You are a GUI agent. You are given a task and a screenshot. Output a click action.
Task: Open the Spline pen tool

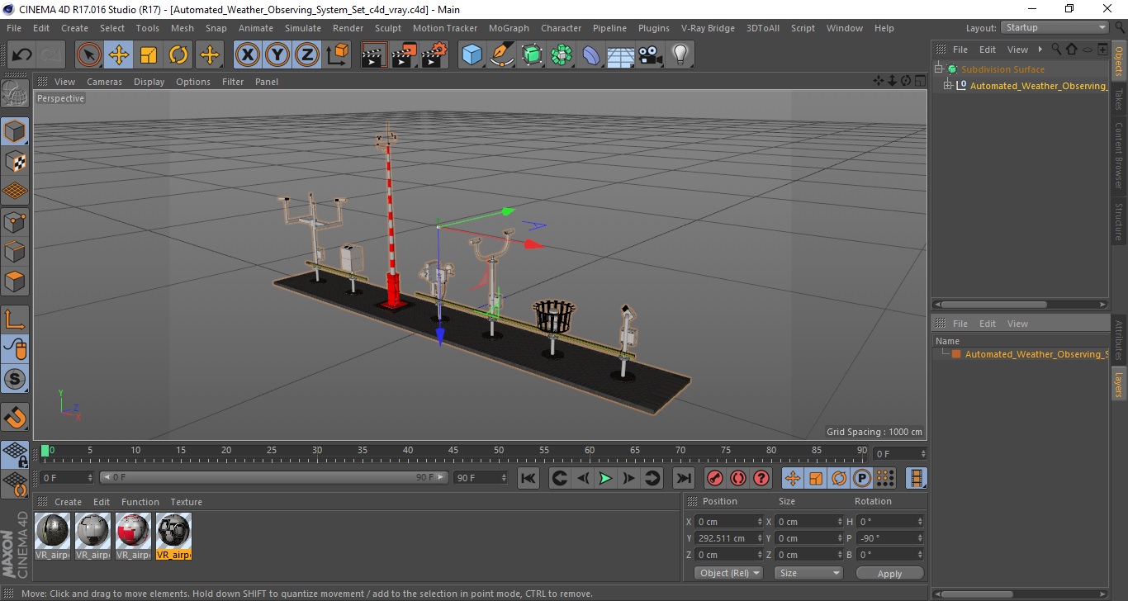tap(502, 55)
